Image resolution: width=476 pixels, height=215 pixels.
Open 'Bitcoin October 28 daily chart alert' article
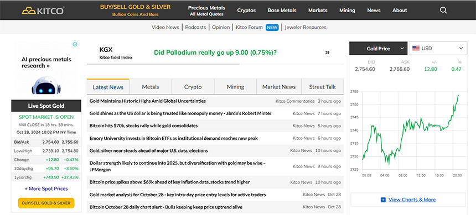[165, 207]
